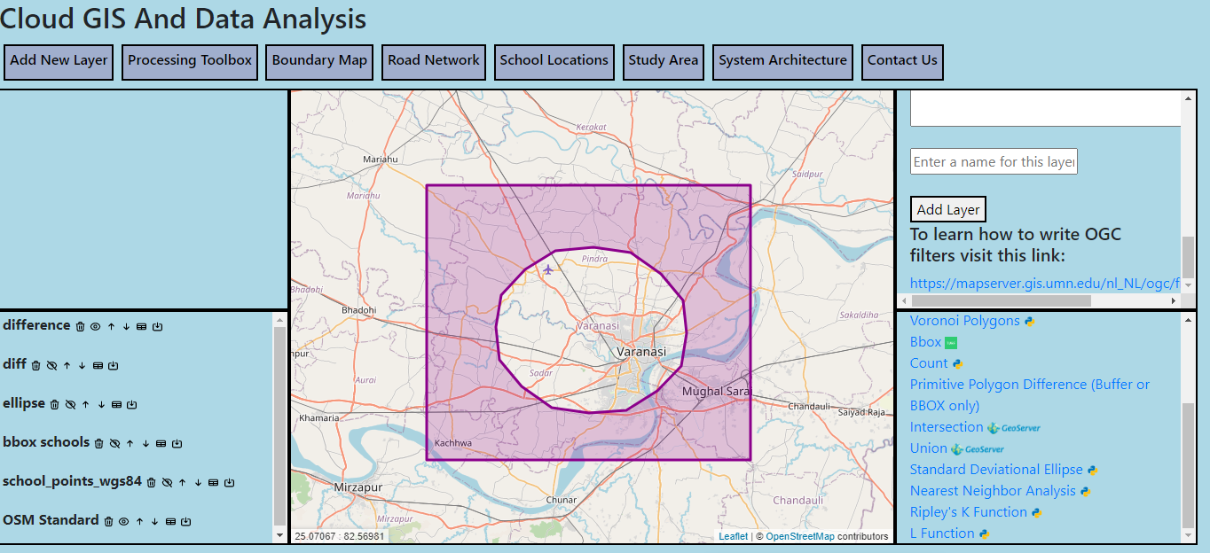Open the School Locations menu item
1210x553 pixels.
pos(554,61)
